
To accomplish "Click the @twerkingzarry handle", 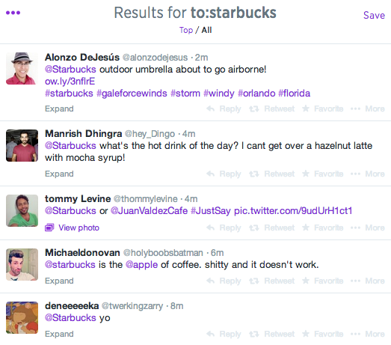I will 132,306.
